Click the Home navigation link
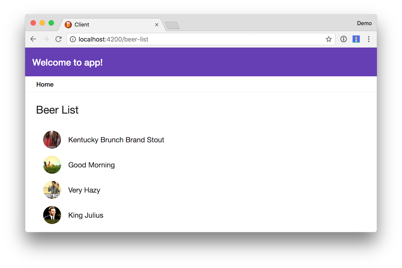The height and width of the screenshot is (268, 402). (45, 84)
